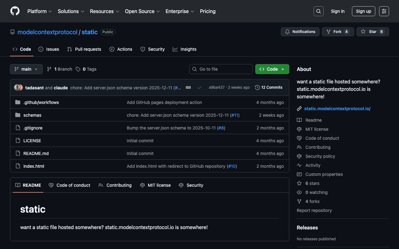
Task: Select the MIT license README tab
Action: click(x=155, y=185)
